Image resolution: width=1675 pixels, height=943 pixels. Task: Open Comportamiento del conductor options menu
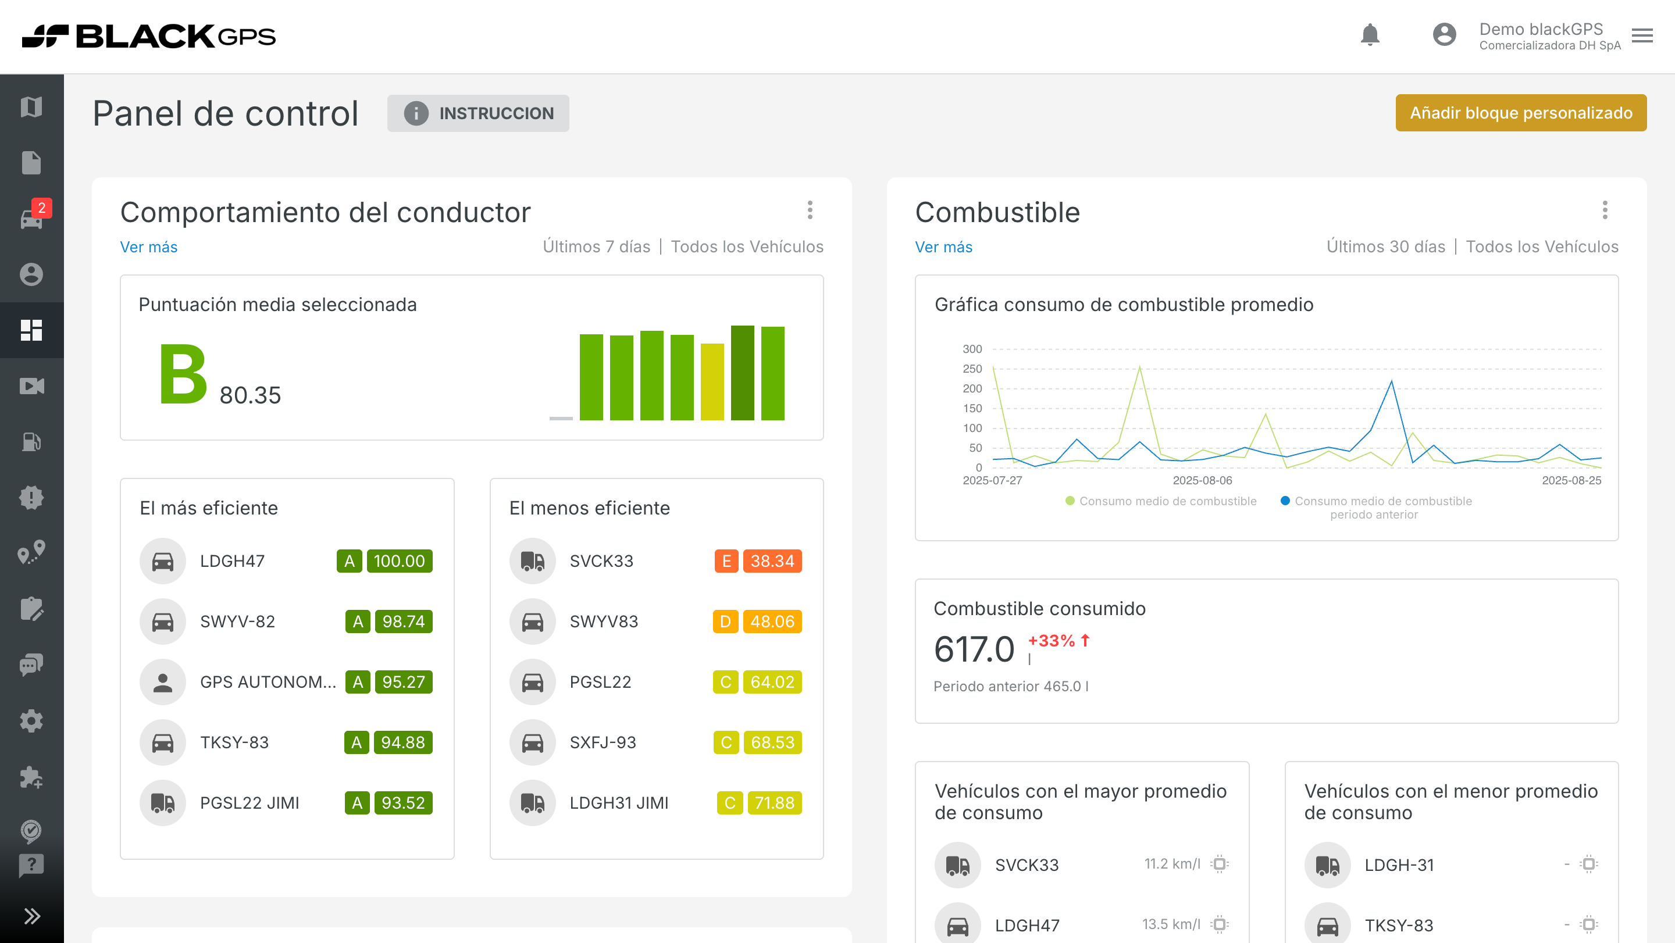coord(810,210)
